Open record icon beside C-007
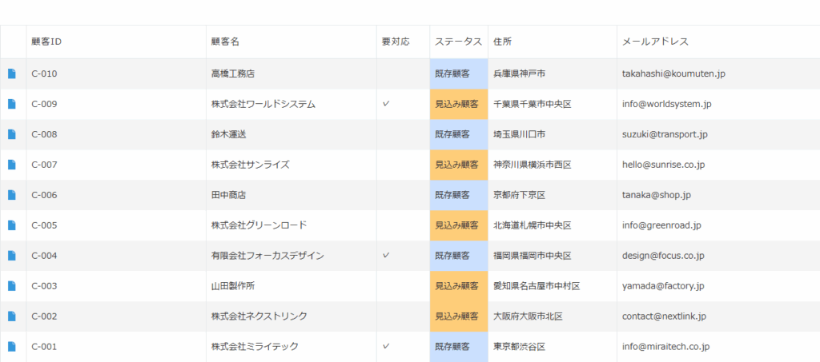820x362 pixels. coord(12,165)
